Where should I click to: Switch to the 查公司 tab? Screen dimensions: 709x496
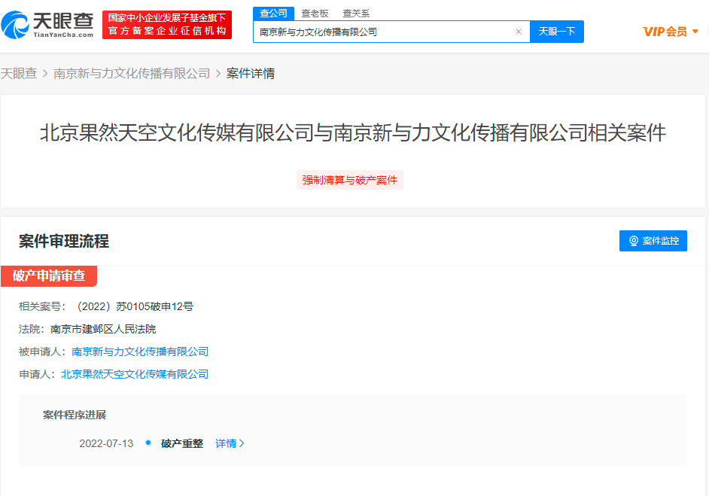[x=273, y=14]
